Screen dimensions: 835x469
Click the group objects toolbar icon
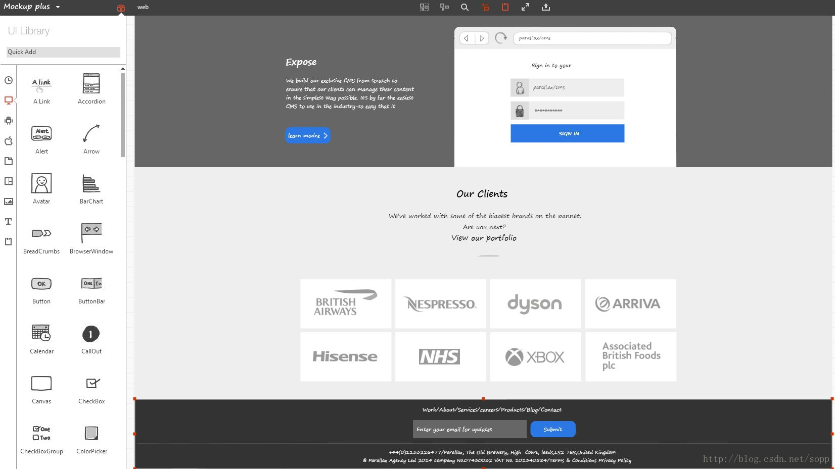click(x=424, y=7)
